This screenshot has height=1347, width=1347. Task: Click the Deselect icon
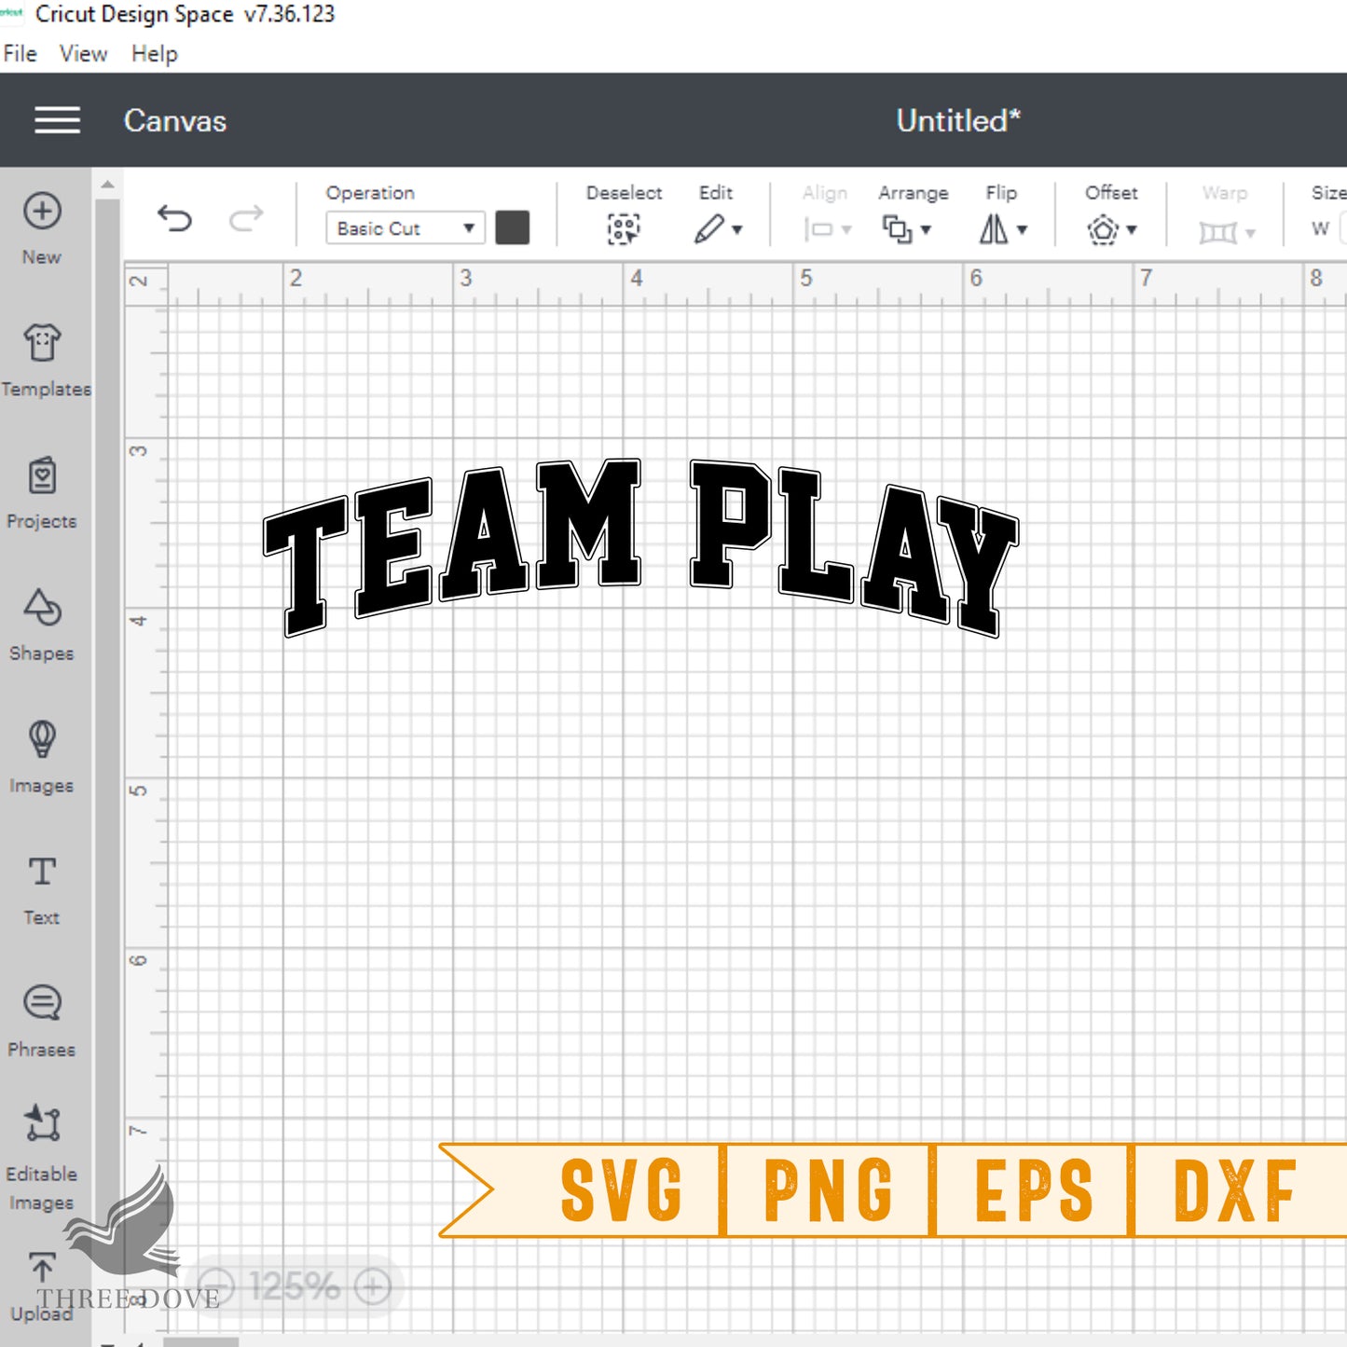click(x=624, y=228)
